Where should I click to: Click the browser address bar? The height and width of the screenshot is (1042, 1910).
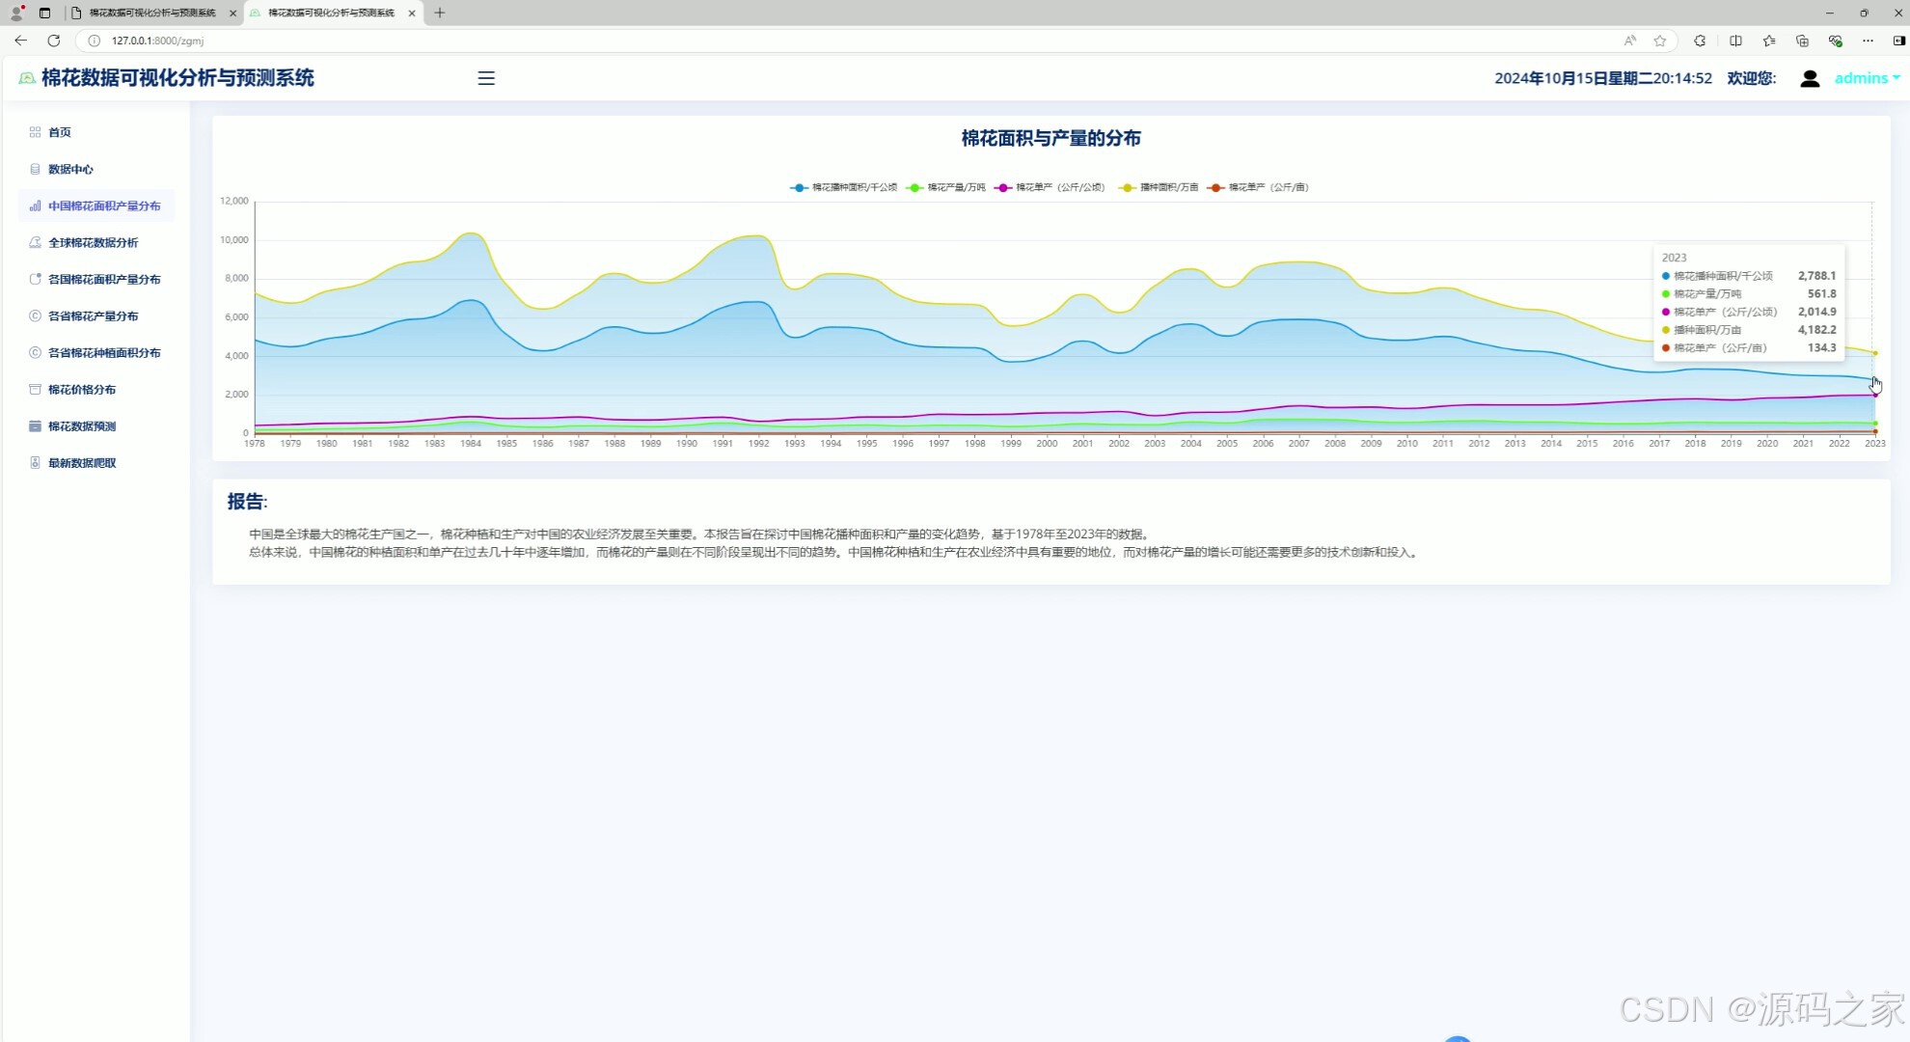(386, 41)
